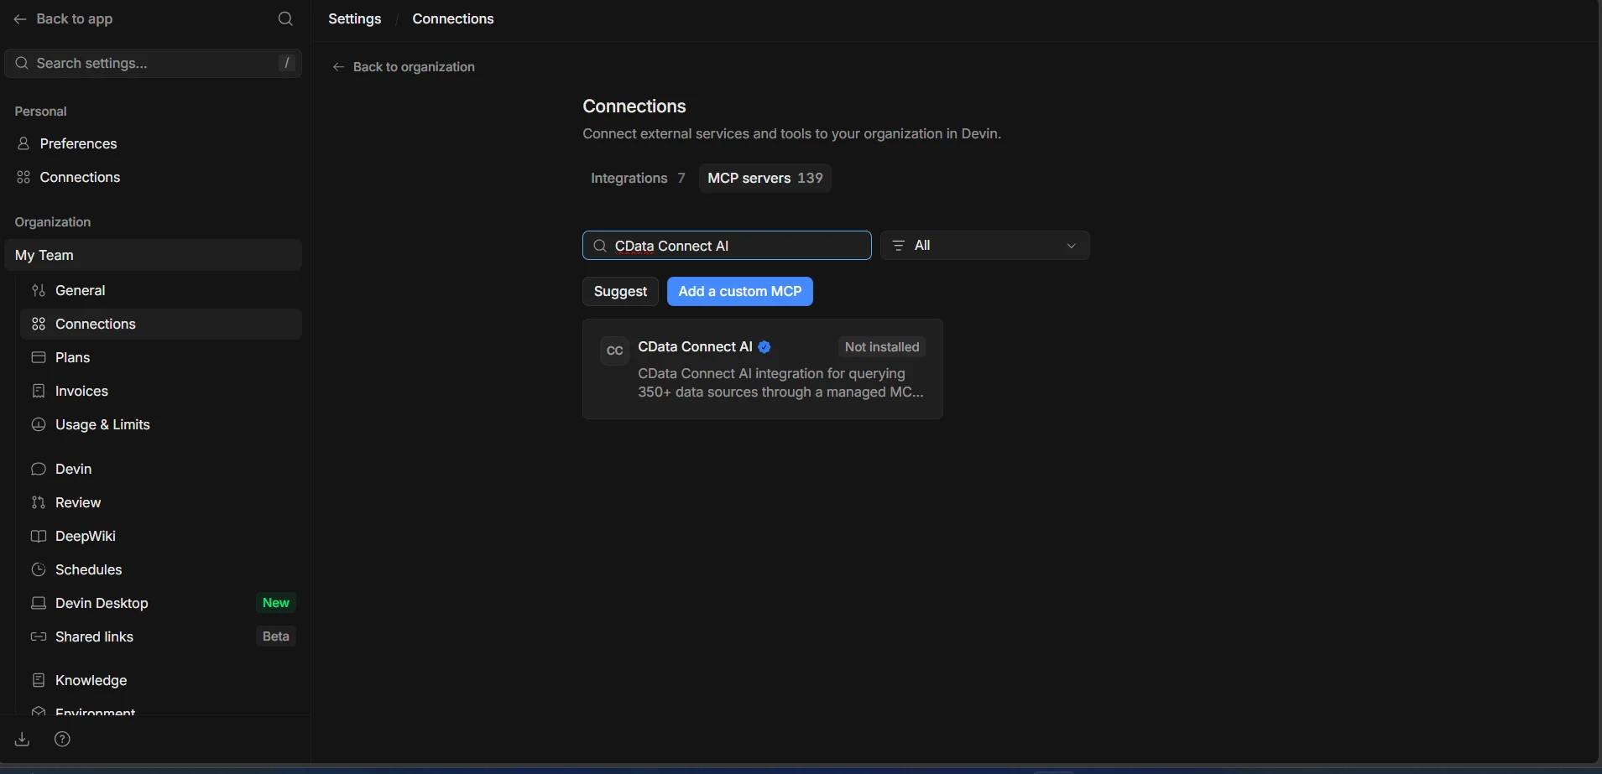1602x774 pixels.
Task: Click the magnifier icon in MCP search box
Action: tap(600, 246)
